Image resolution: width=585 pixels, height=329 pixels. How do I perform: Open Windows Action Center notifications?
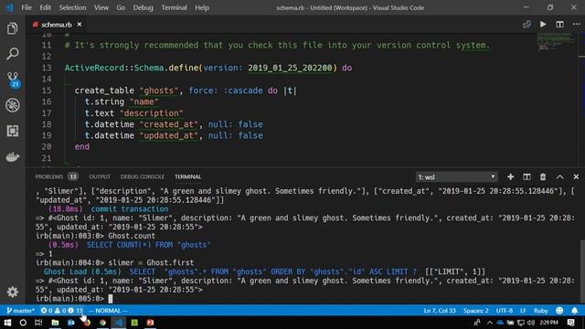571,323
